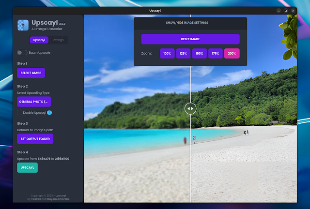Minimize the Upscayl window
The height and width of the screenshot is (209, 310).
278,10
